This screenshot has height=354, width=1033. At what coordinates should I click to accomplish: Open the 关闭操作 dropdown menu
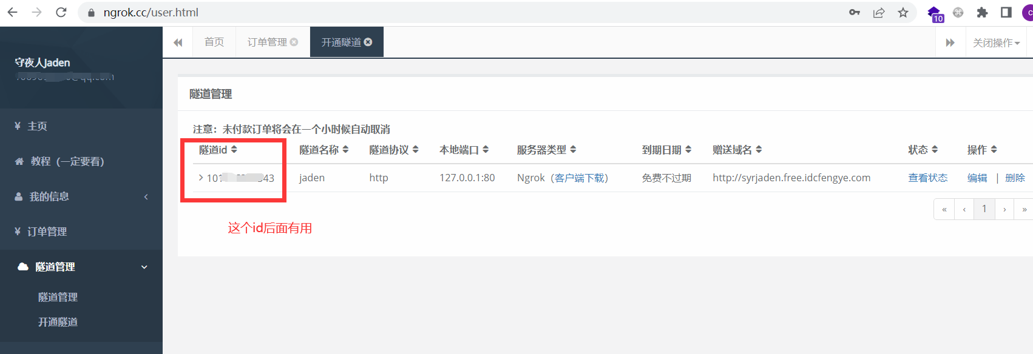pos(996,42)
